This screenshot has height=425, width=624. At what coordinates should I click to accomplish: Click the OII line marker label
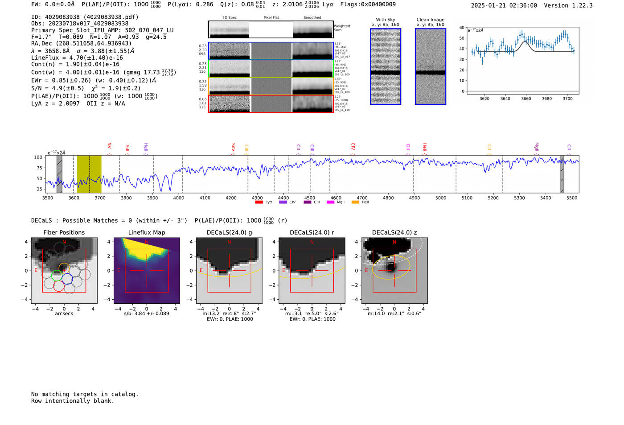pos(408,147)
